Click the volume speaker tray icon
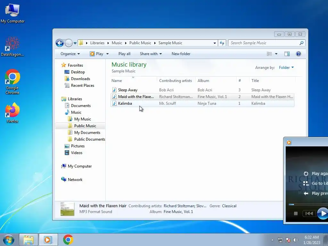This screenshot has width=328, height=246. click(296, 240)
